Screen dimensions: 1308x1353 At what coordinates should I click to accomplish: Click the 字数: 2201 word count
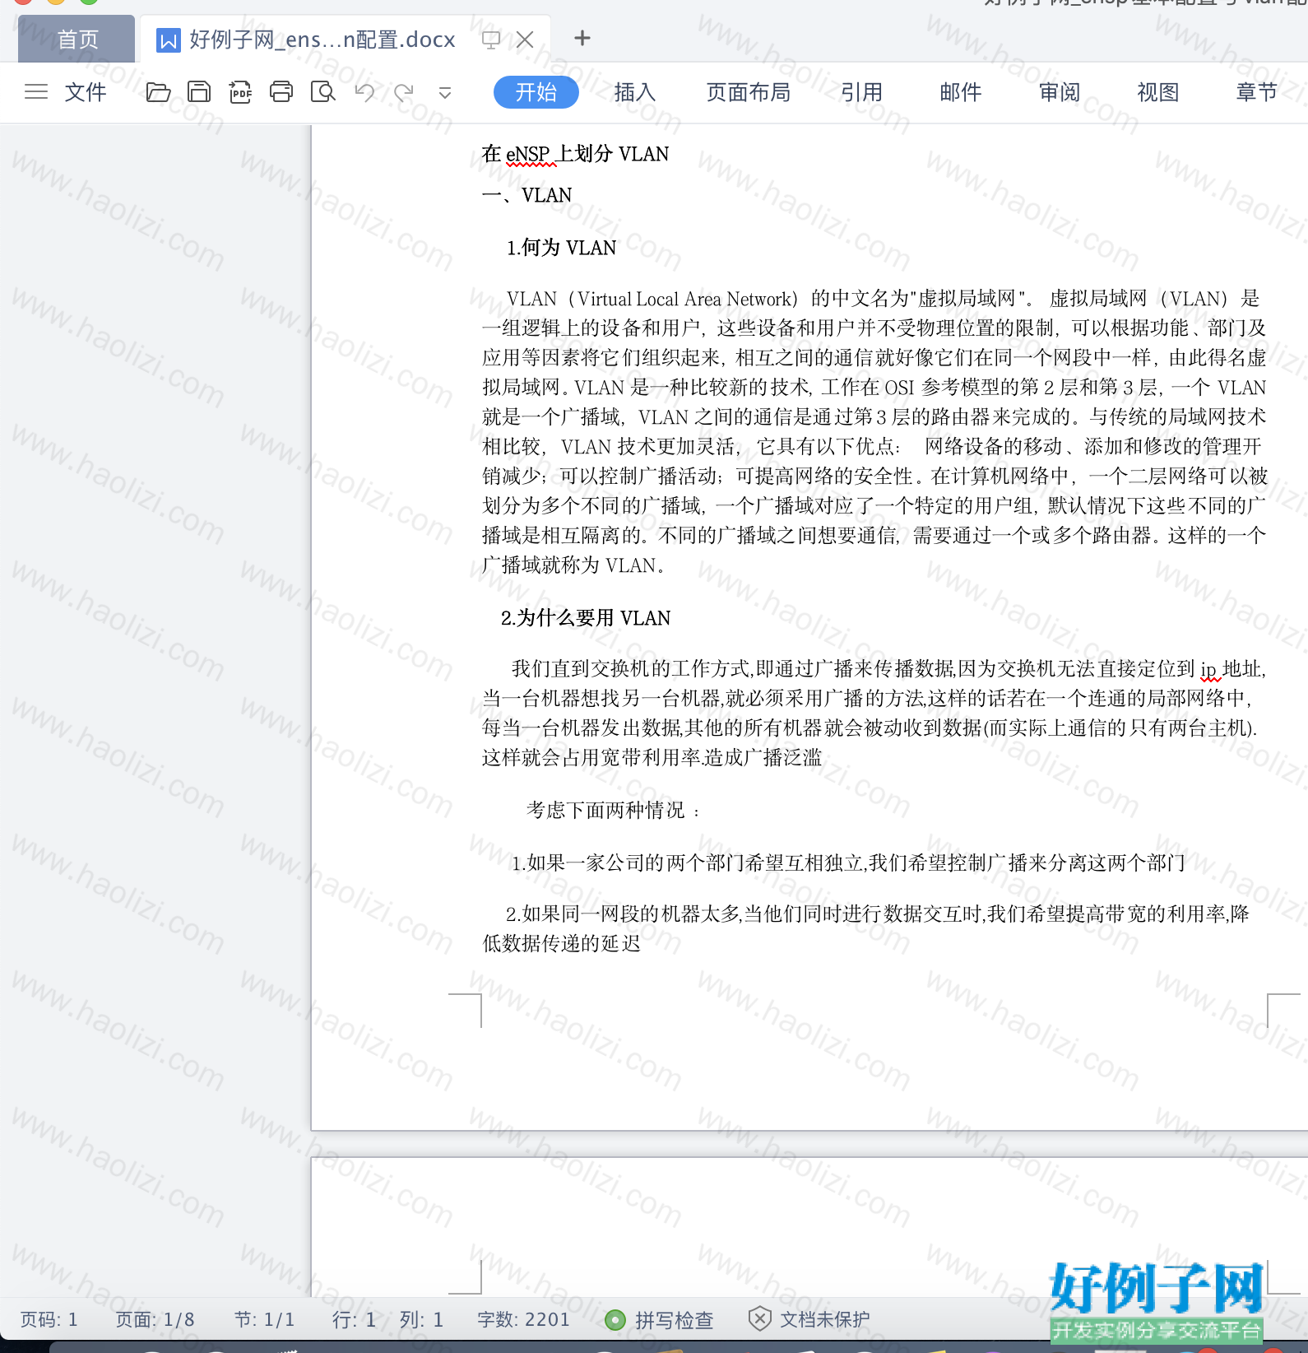click(524, 1319)
